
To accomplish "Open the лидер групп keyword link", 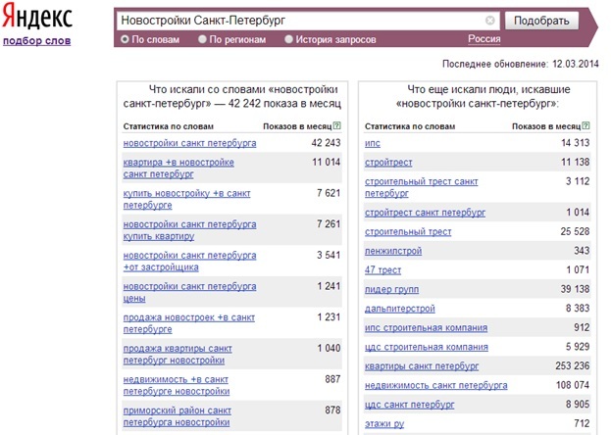I will coord(391,289).
